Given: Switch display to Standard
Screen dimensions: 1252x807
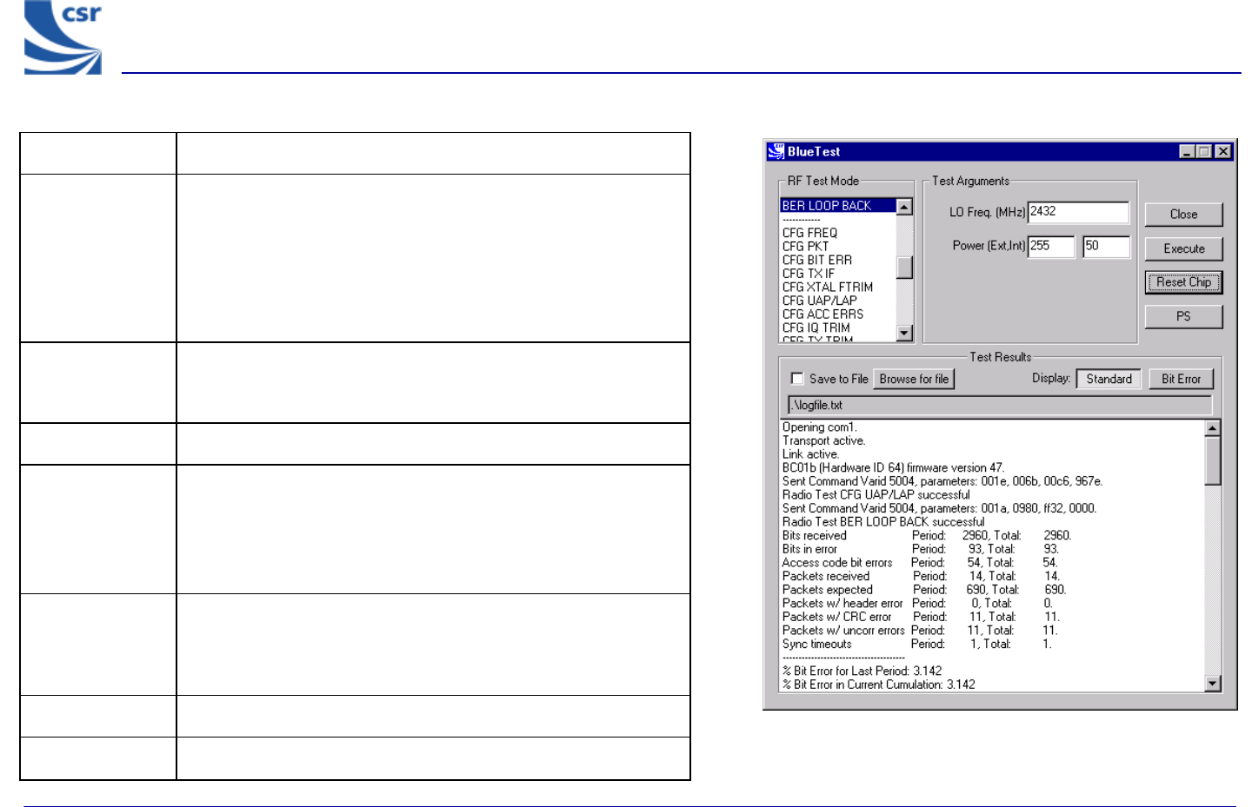Looking at the screenshot, I should click(x=1109, y=379).
